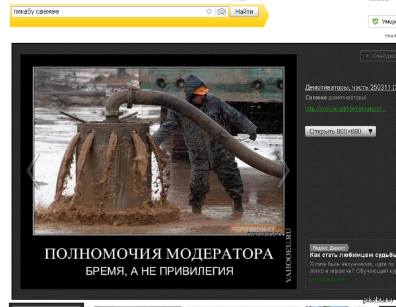The height and width of the screenshot is (307, 396).
Task: Expand image size options dropdown arrow
Action: pyautogui.click(x=370, y=131)
